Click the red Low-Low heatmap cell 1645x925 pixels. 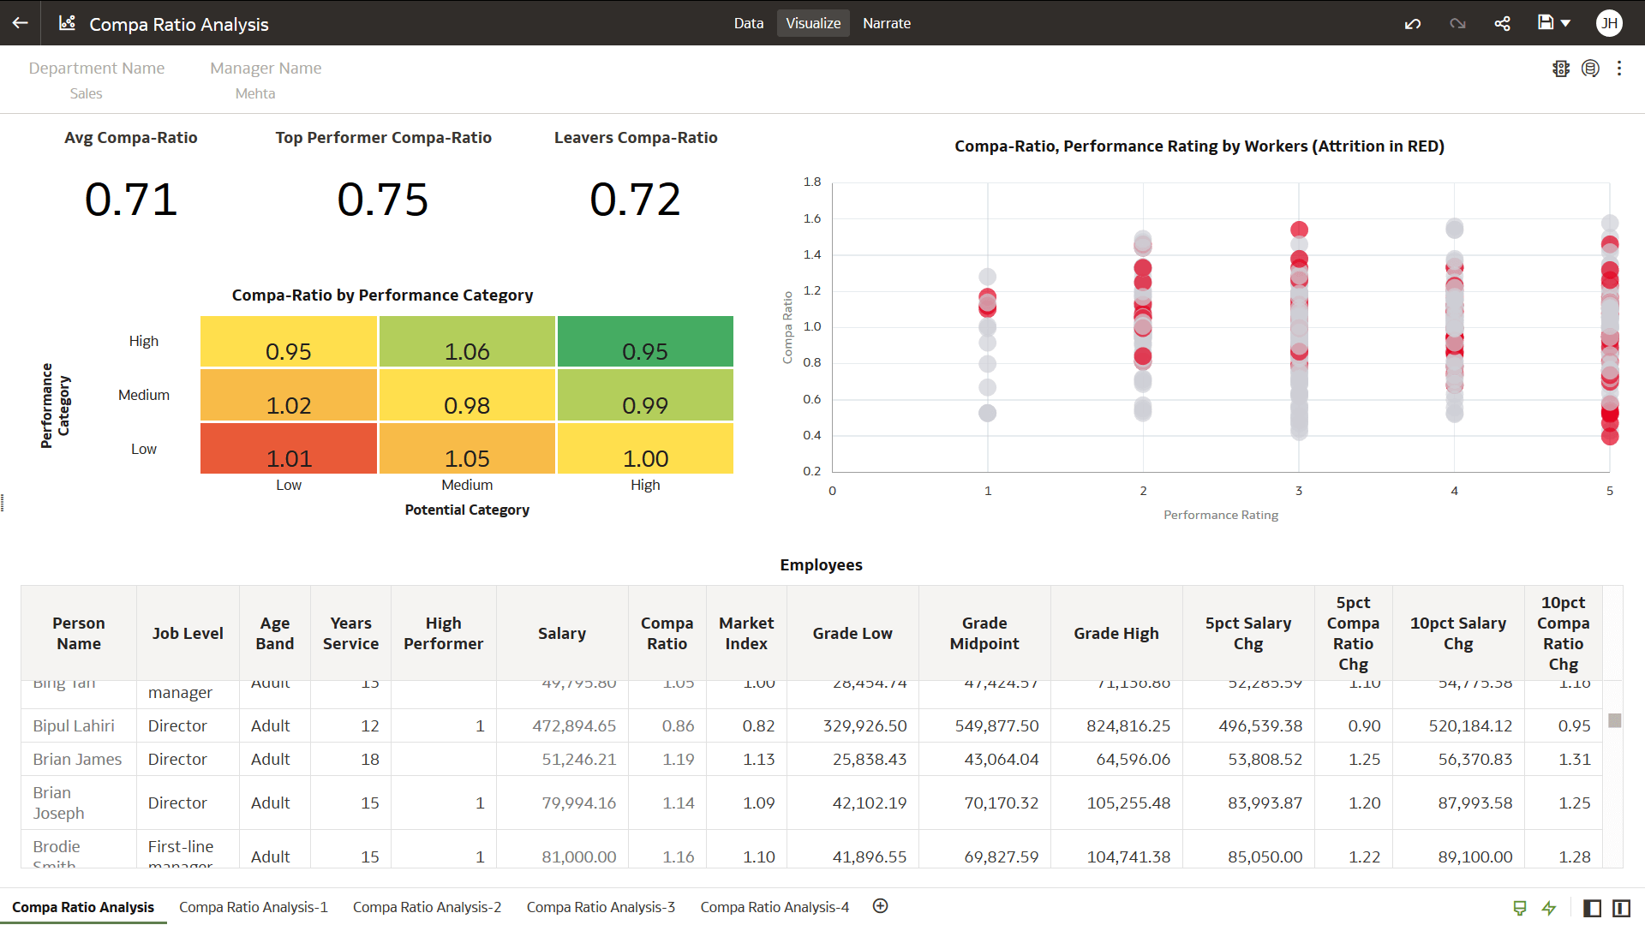coord(289,448)
